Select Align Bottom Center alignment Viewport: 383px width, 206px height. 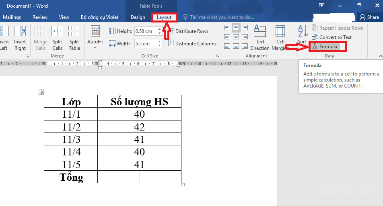point(236,46)
